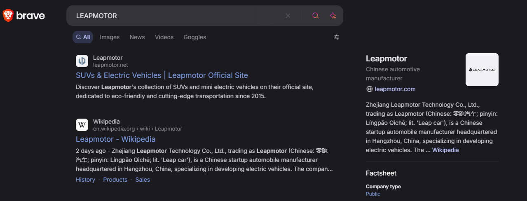The height and width of the screenshot is (201, 527).
Task: Clear the search field with the X icon
Action: click(288, 16)
